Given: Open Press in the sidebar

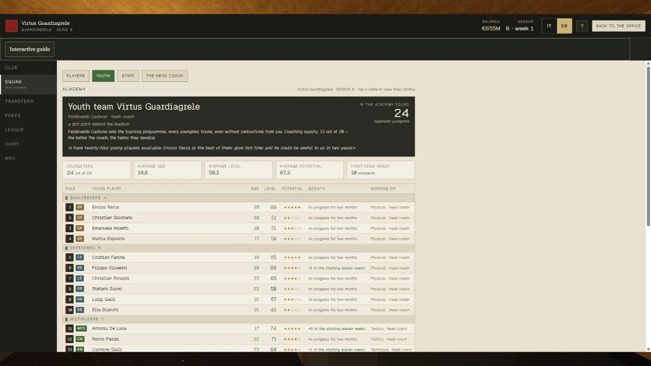Looking at the screenshot, I should click(x=28, y=115).
